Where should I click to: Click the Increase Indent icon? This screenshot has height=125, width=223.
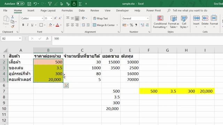[x=88, y=25]
